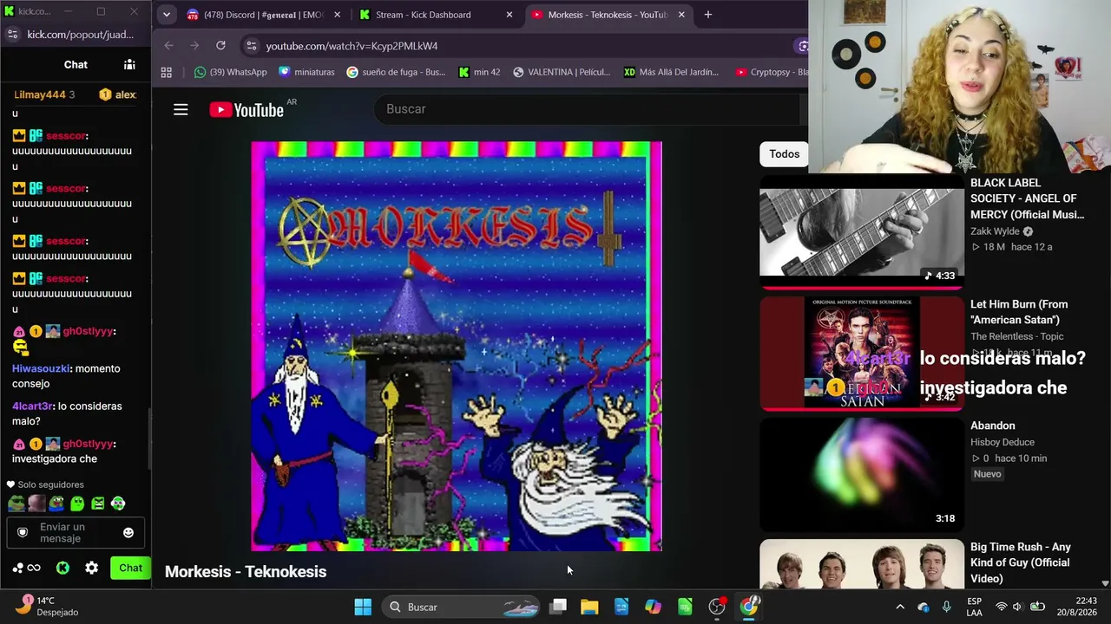
Task: View site info in Kick popout address bar
Action: click(12, 35)
